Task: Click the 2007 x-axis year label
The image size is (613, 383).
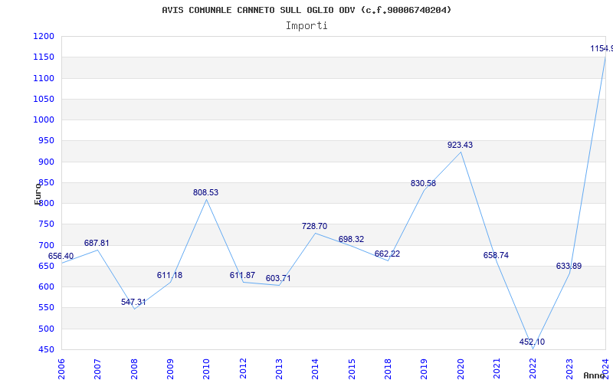Action: click(98, 369)
